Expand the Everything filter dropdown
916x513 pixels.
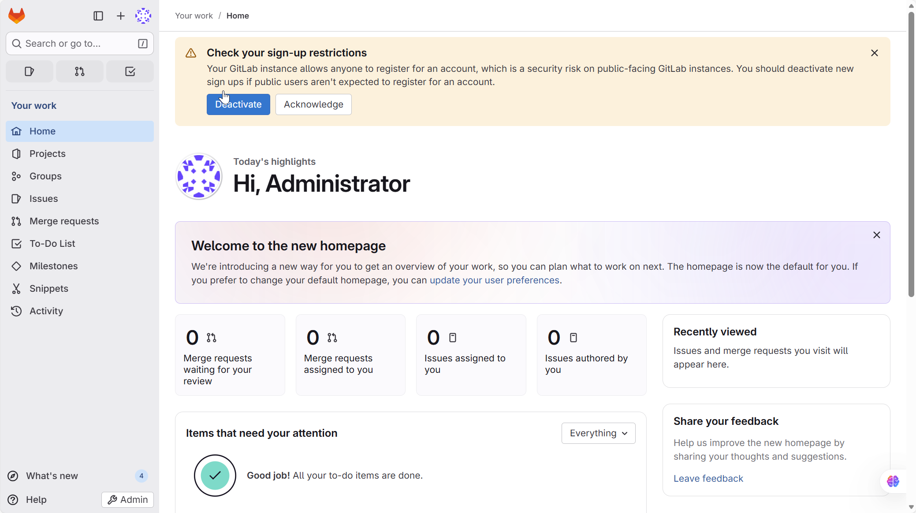point(598,433)
